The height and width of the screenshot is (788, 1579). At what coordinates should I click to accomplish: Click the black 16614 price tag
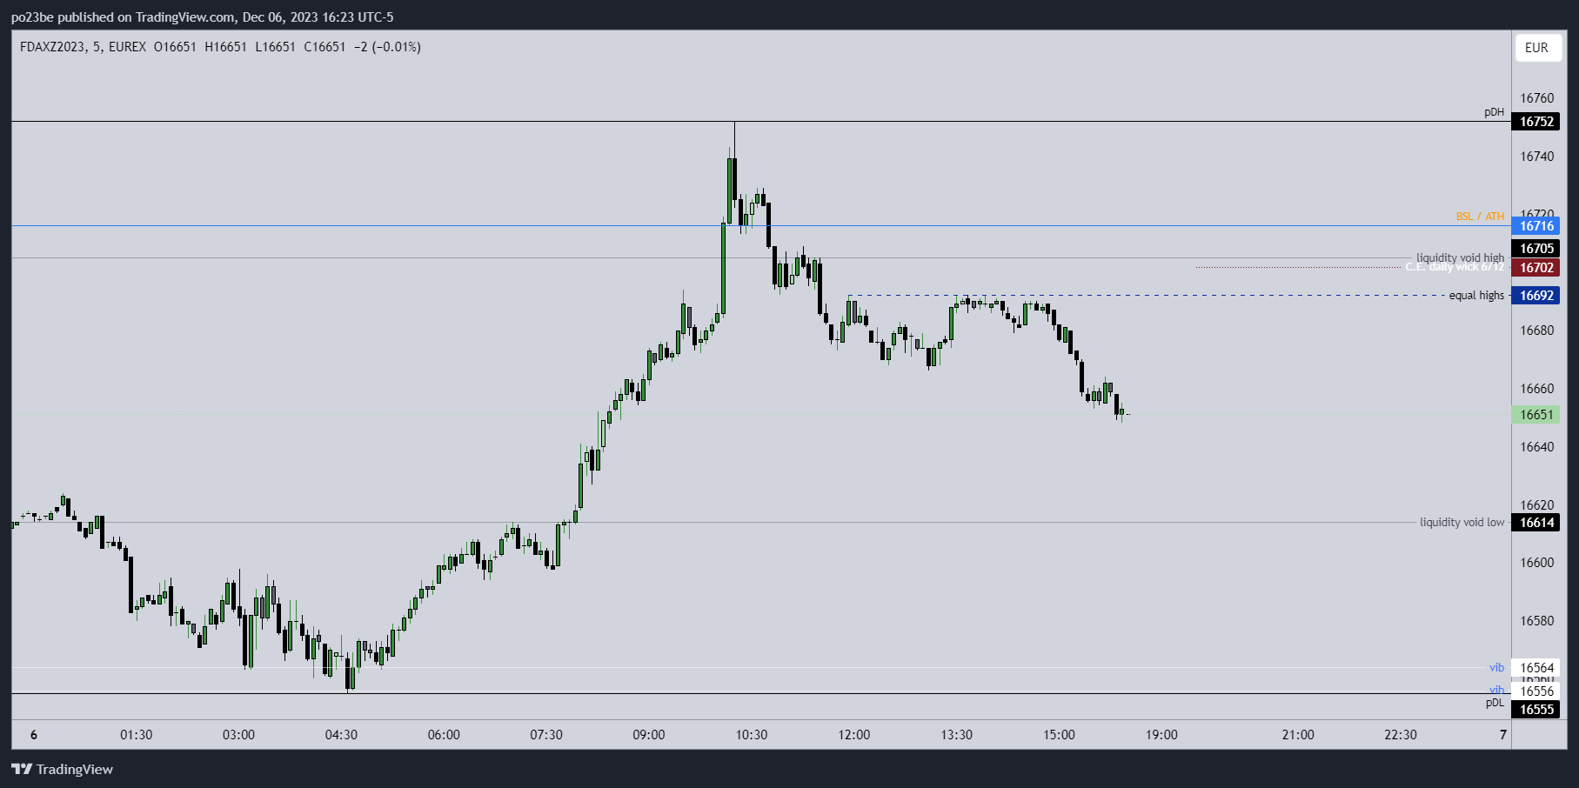pyautogui.click(x=1536, y=523)
